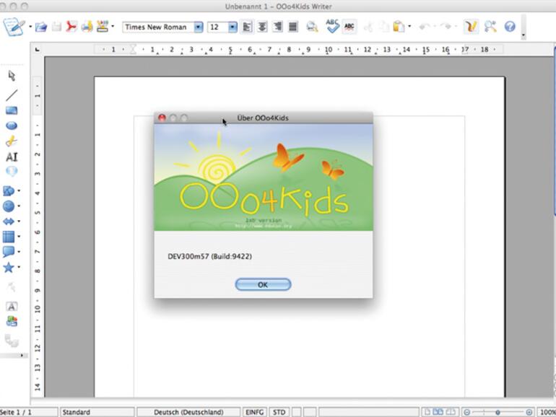
Task: Toggle AutoSpellcheck ABC icon
Action: pos(349,27)
